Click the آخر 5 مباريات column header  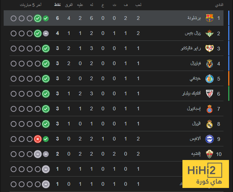[31, 5]
